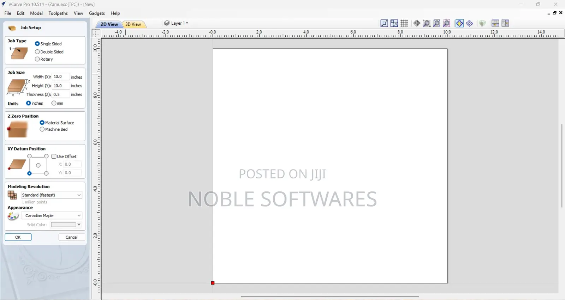Viewport: 565px width, 300px height.
Task: Click the greyed-out light bulb toolbar icon
Action: click(482, 23)
